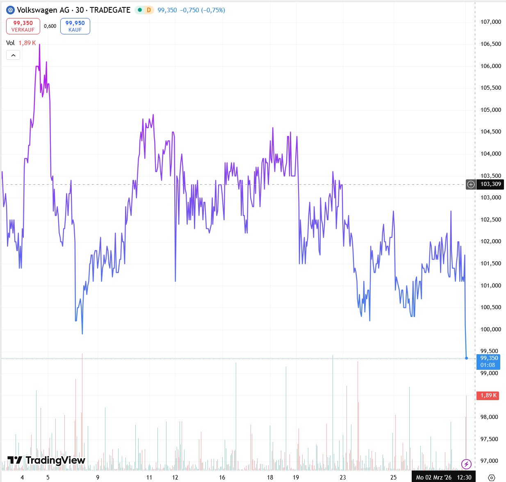Click the blue last-price dot on the line
Screen dimensions: 506x482
point(467,358)
